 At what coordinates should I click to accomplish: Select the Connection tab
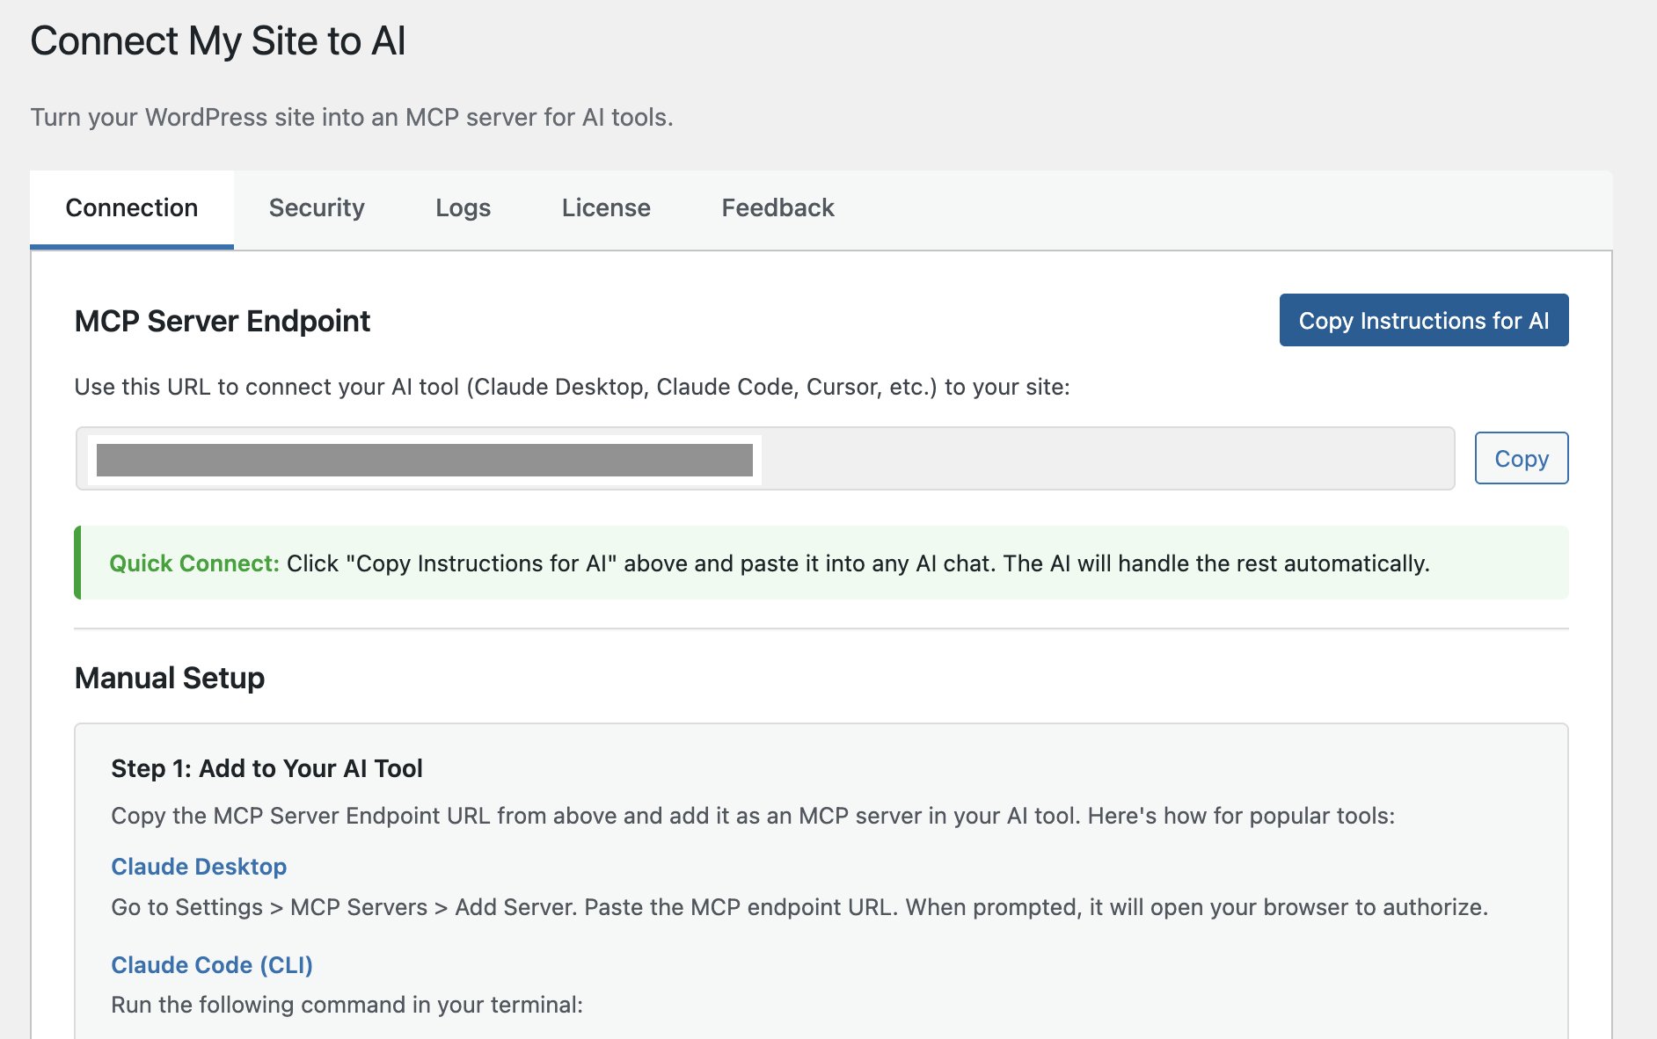pyautogui.click(x=132, y=207)
